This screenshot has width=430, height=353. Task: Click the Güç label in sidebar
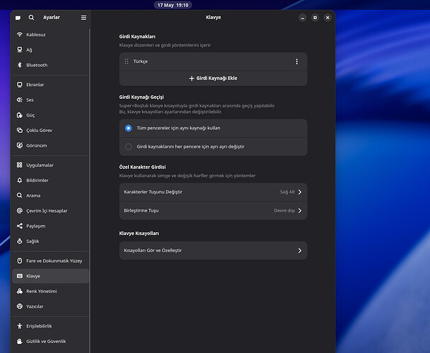(x=30, y=115)
